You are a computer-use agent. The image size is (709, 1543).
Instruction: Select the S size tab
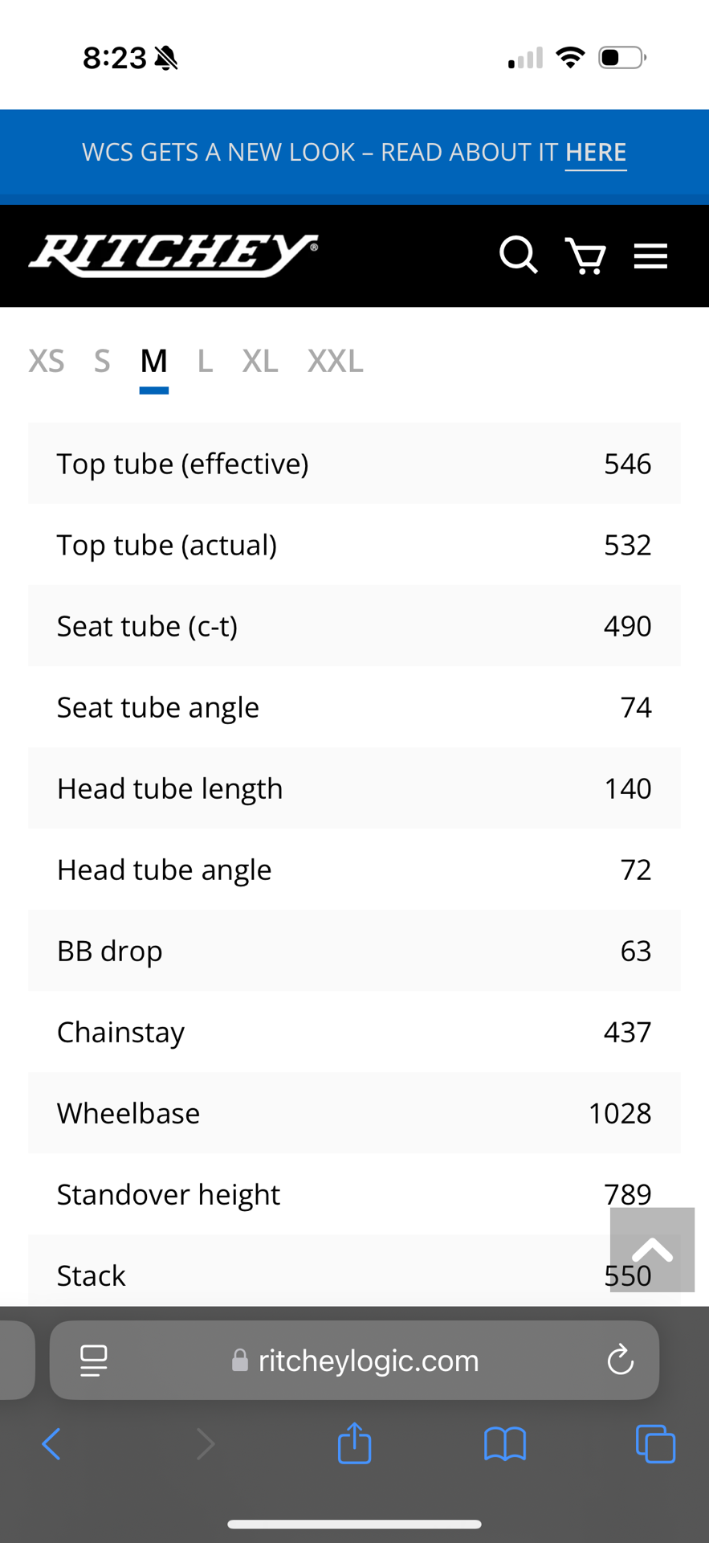[x=102, y=362]
